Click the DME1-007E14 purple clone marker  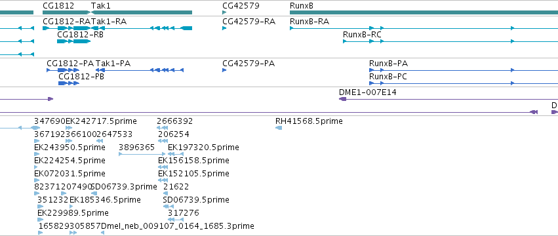(x=343, y=98)
